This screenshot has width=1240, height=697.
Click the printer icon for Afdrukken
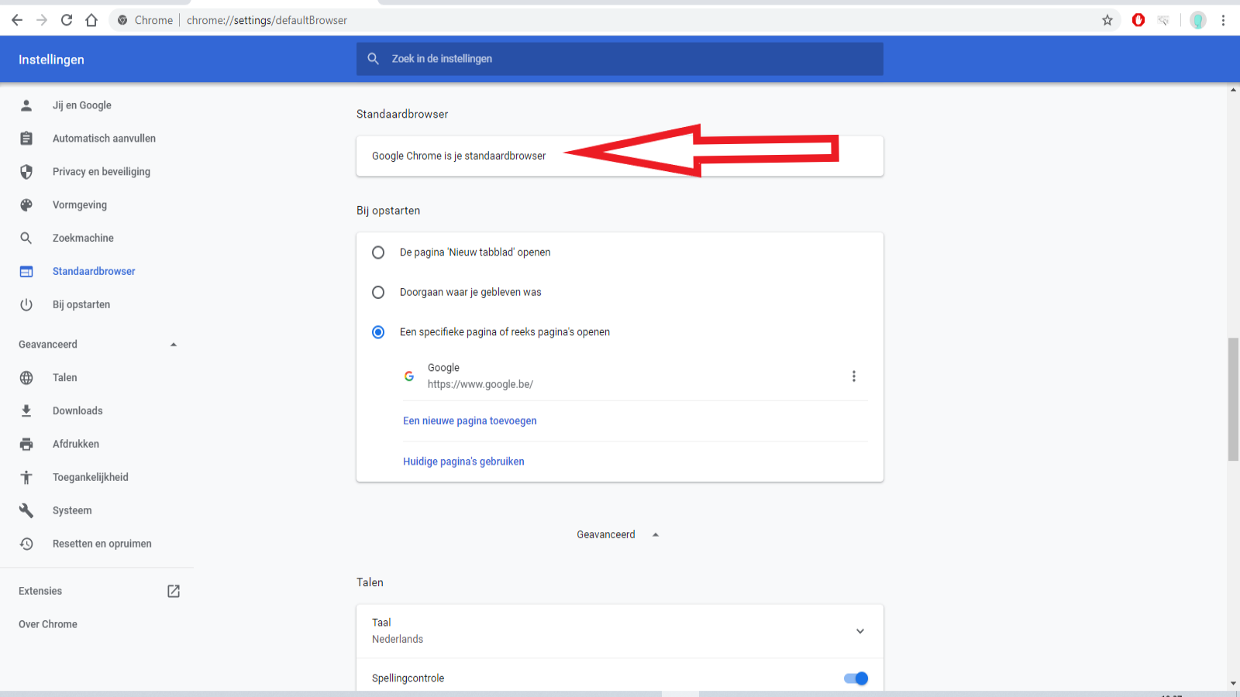click(x=26, y=445)
